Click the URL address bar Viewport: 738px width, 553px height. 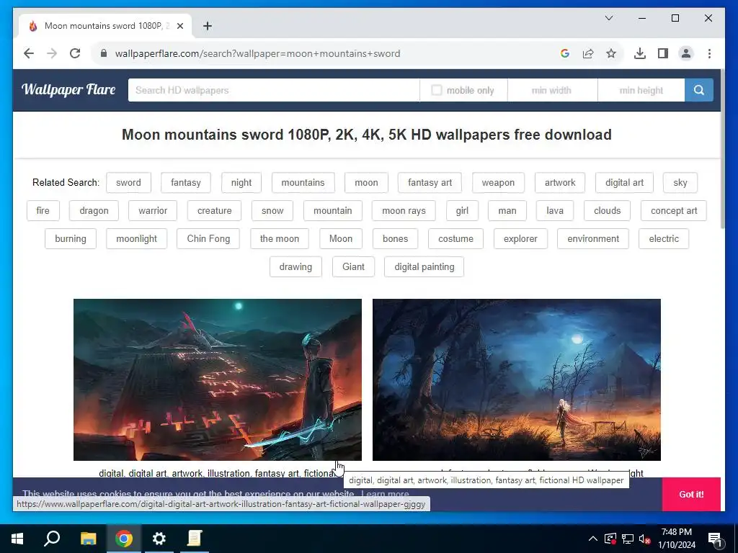329,53
